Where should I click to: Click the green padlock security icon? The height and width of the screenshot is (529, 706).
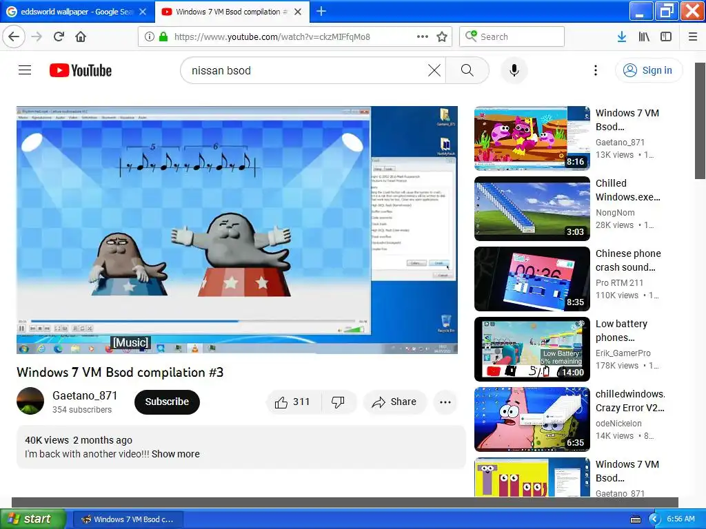[163, 37]
